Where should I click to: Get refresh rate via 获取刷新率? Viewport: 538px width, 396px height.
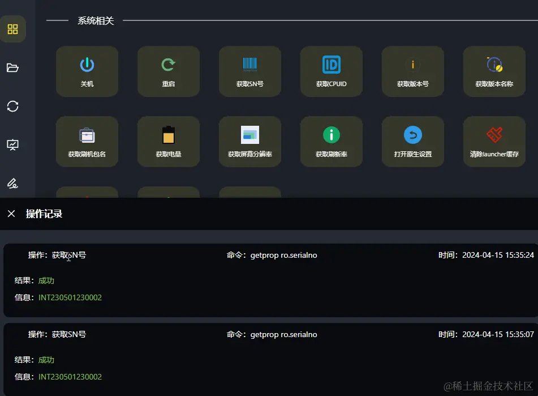coord(332,142)
